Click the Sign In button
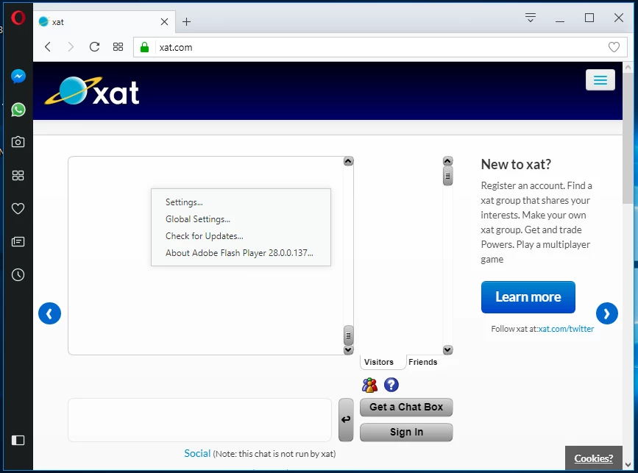 point(406,432)
